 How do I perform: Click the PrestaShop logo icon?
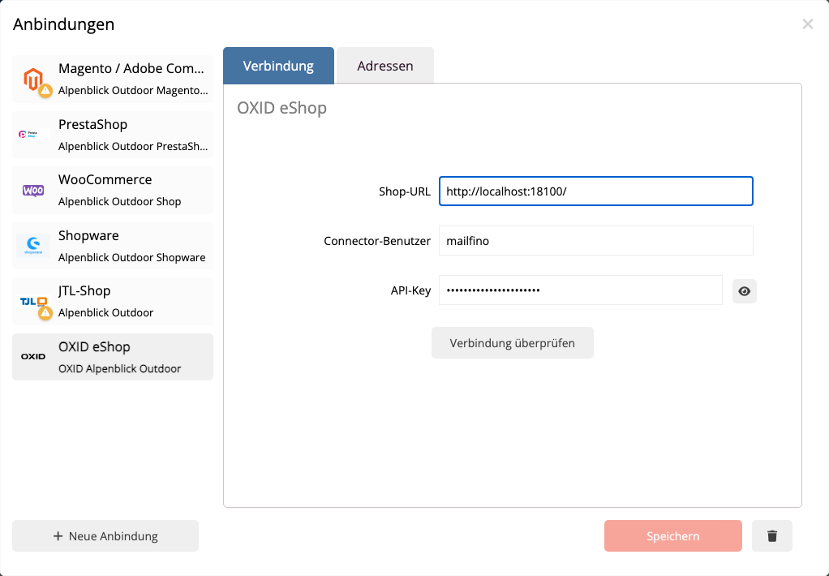(33, 135)
